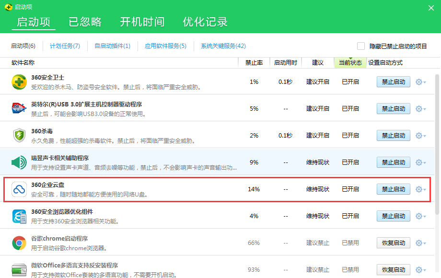Screen dimensions: 441x278
Task: Click the 360安全浏览器优化组件 icon
Action: click(x=19, y=216)
